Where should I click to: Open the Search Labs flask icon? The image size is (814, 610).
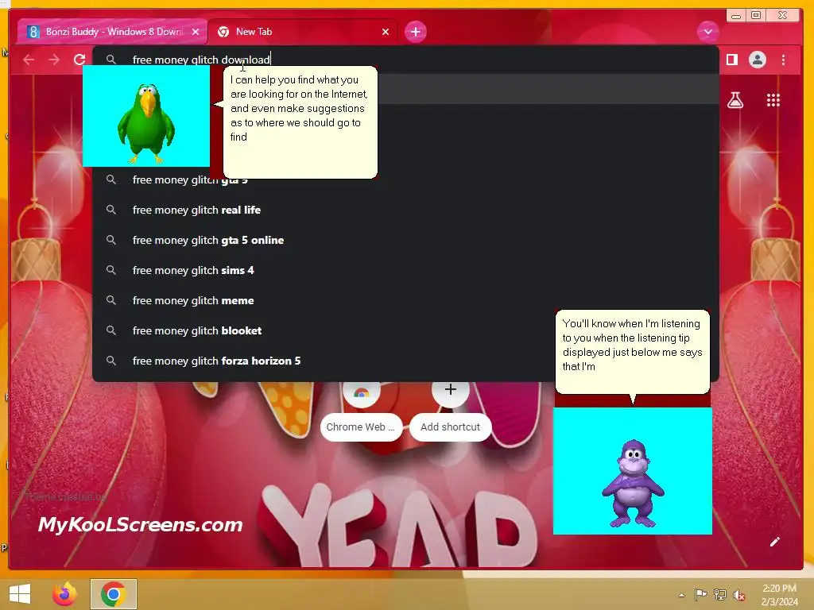click(x=735, y=99)
